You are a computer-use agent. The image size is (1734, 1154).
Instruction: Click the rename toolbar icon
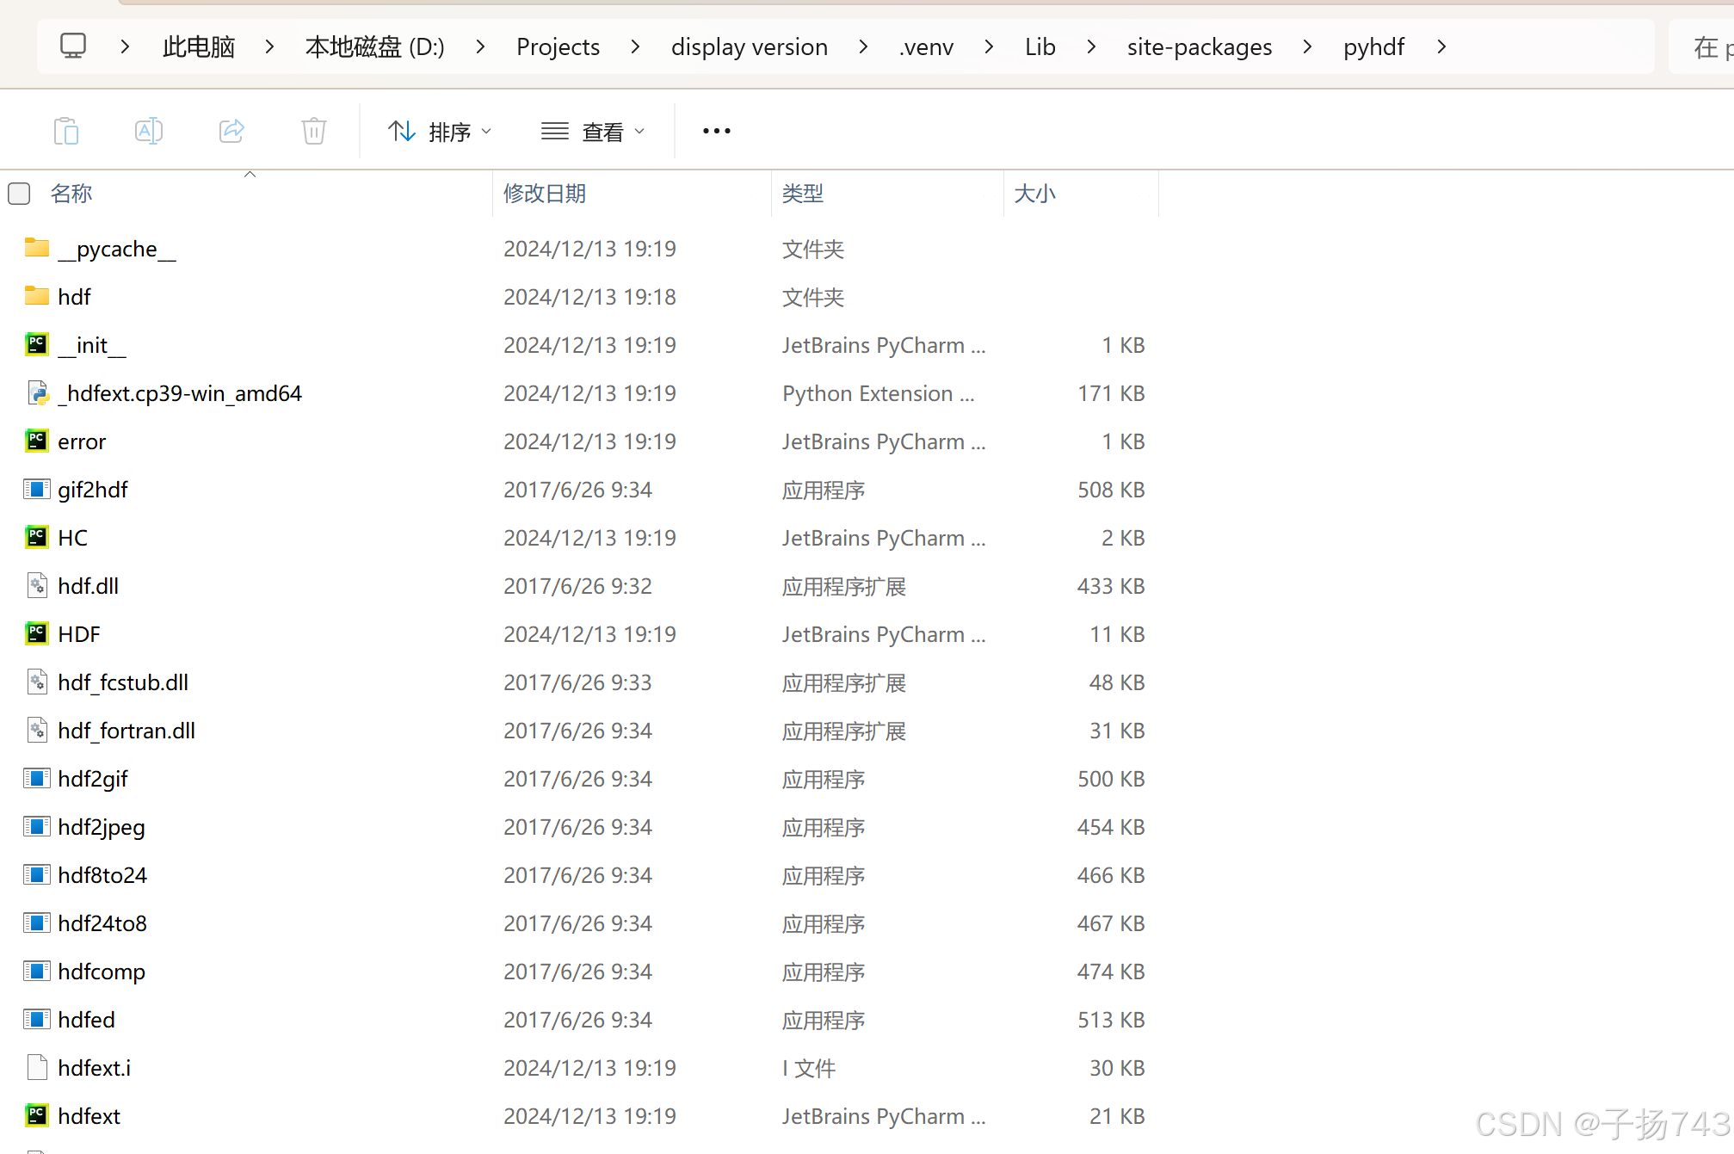(x=148, y=132)
